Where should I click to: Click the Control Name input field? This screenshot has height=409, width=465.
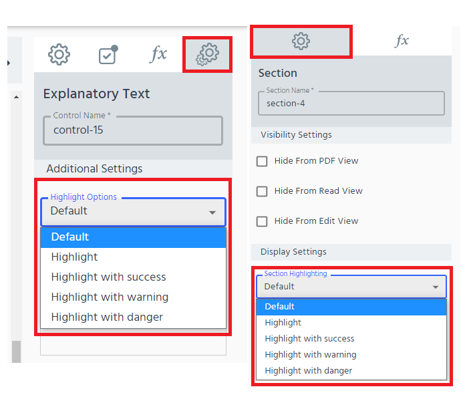133,130
